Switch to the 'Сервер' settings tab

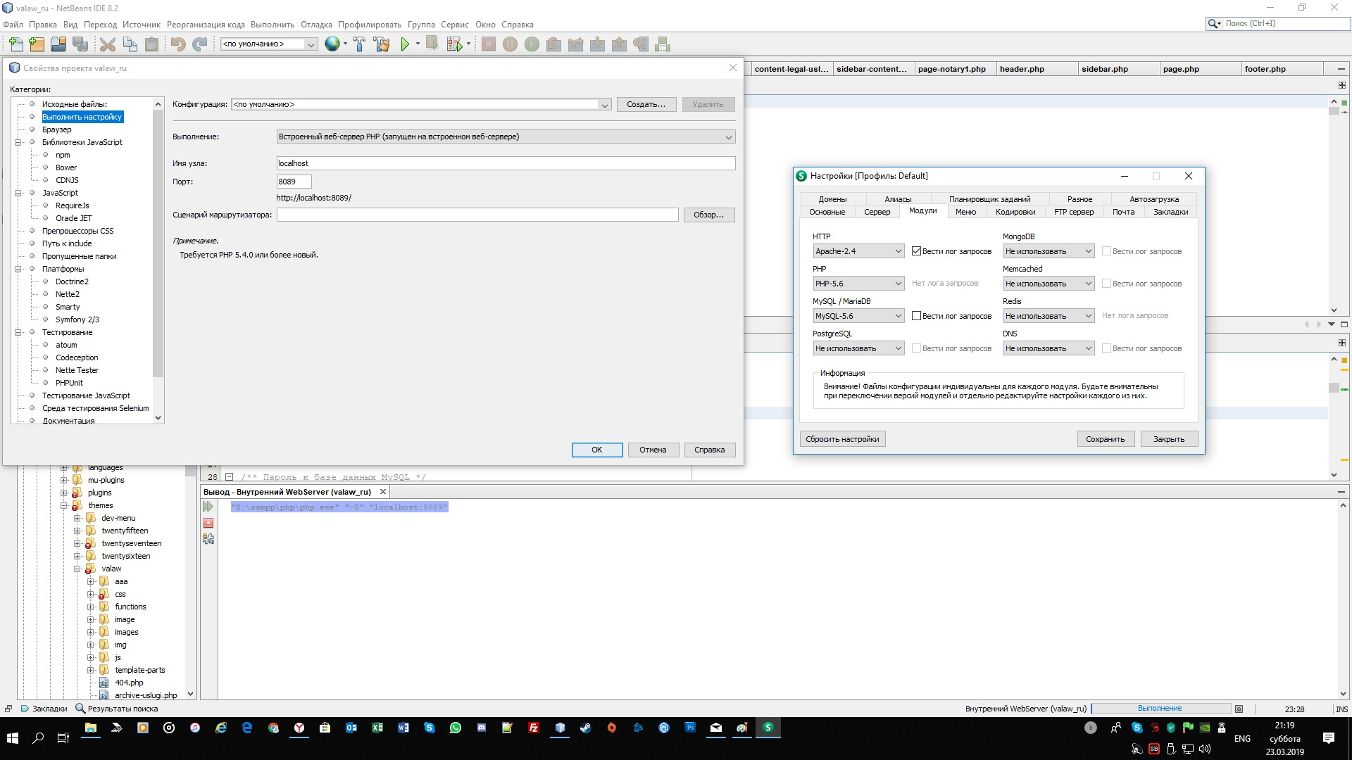coord(877,212)
